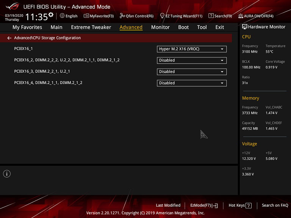291x218 pixels.
Task: Open PCIEX16_4 Disabled dropdown
Action: pyautogui.click(x=191, y=83)
